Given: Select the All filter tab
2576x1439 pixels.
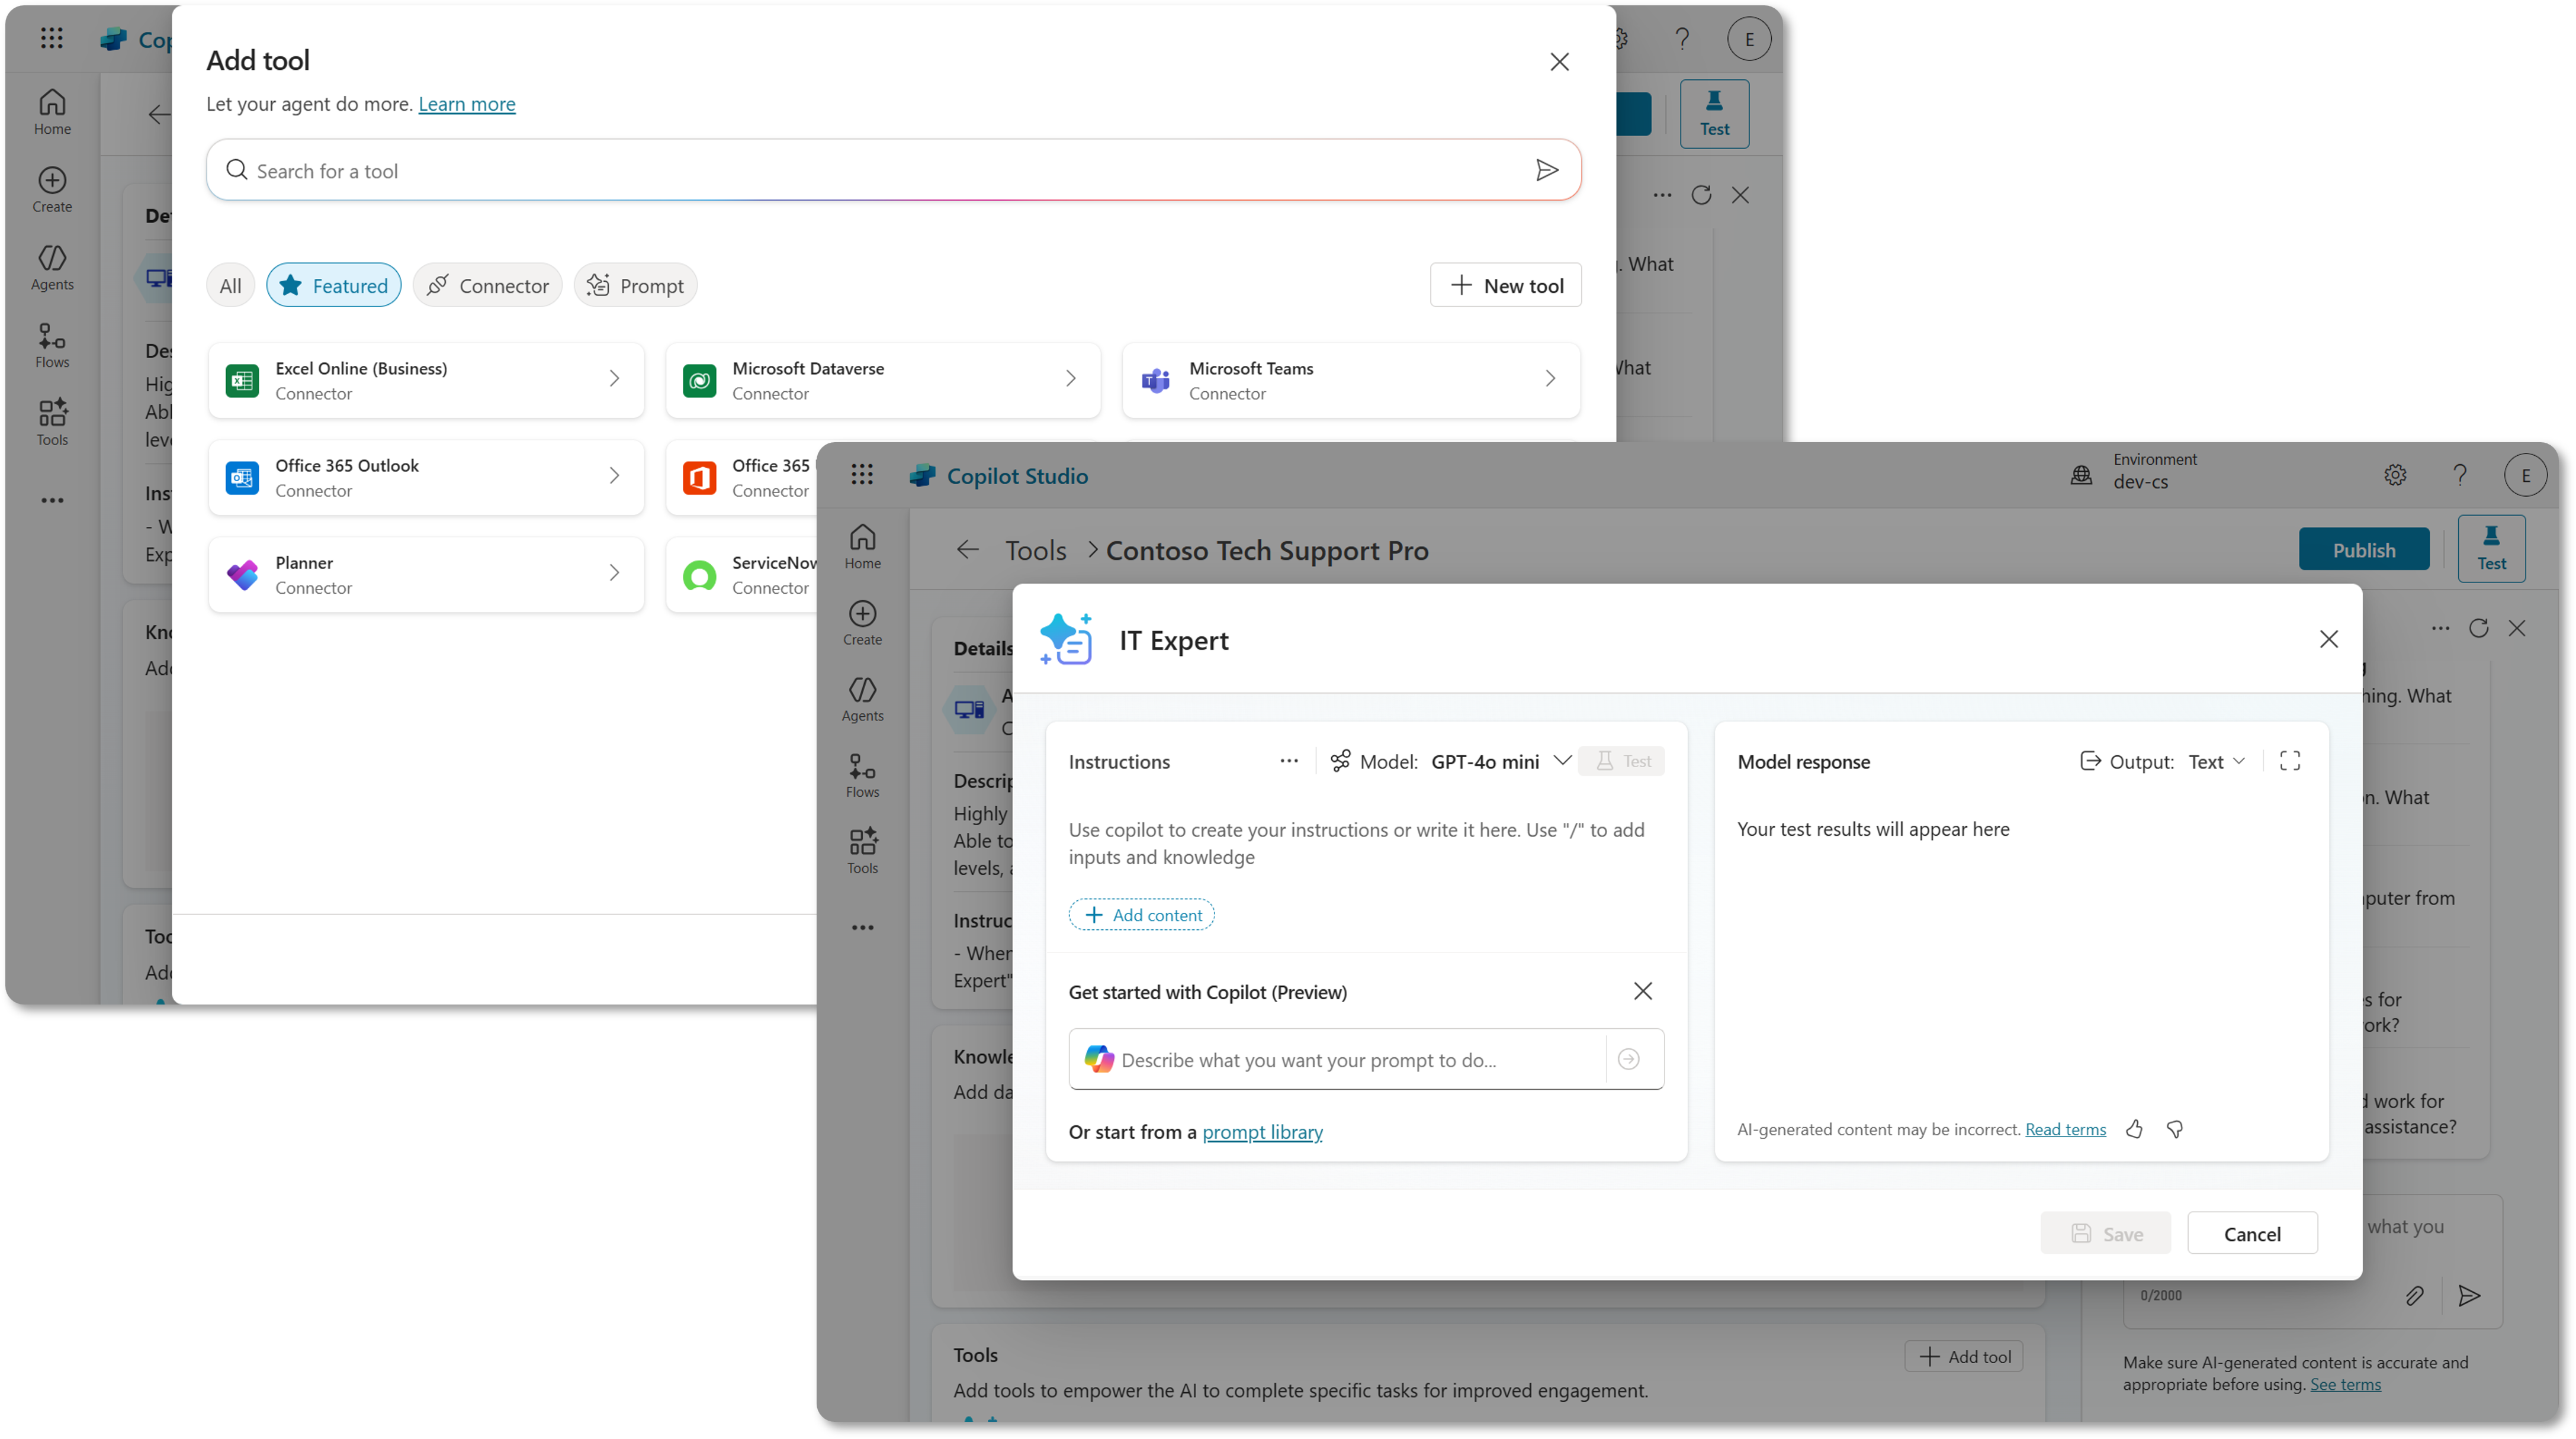Looking at the screenshot, I should (230, 286).
